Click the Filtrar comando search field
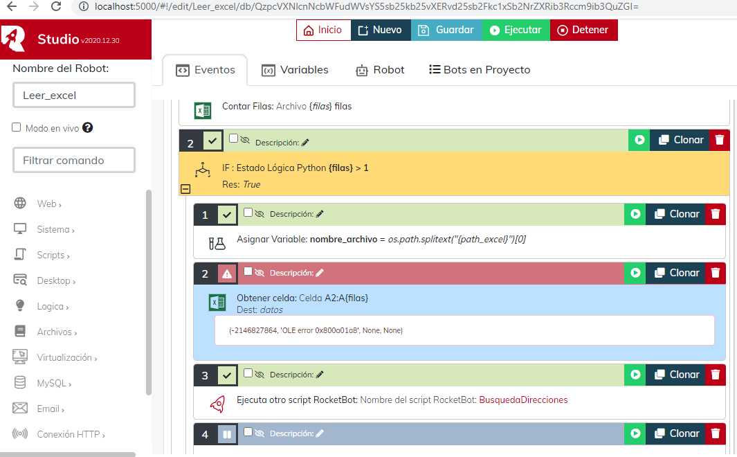Viewport: 737px width, 457px height. click(x=74, y=160)
